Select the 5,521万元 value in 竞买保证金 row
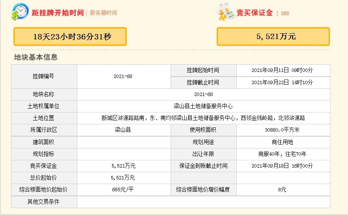348x215 pixels. pyautogui.click(x=124, y=166)
